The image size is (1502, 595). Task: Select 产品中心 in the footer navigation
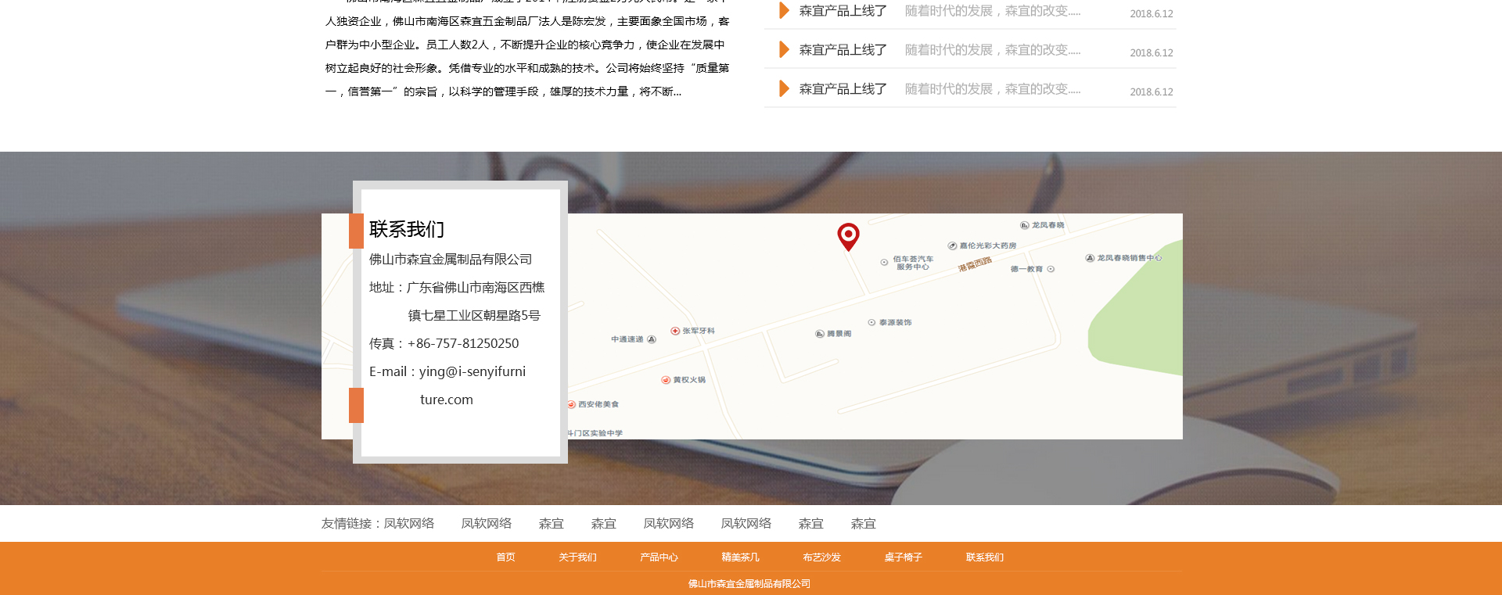tap(659, 557)
